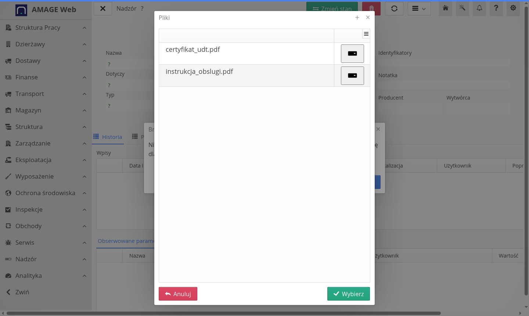Delete record with the trash icon
Viewport: 529px width, 316px height.
click(x=371, y=8)
